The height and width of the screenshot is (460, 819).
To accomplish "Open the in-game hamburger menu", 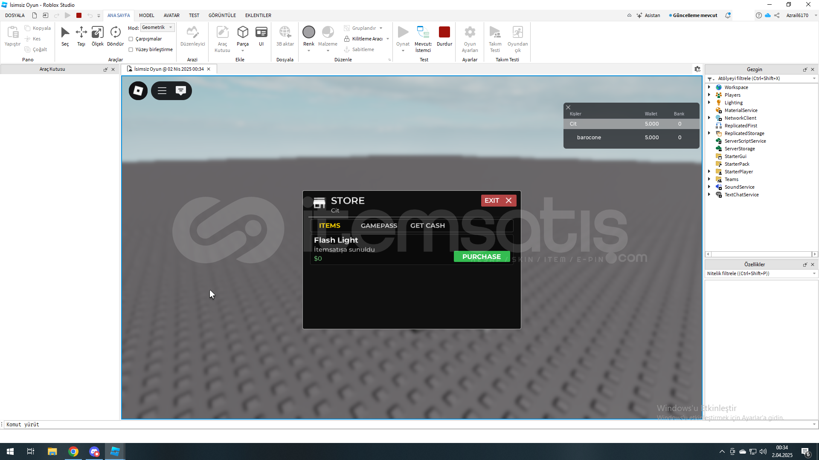I will click(162, 91).
